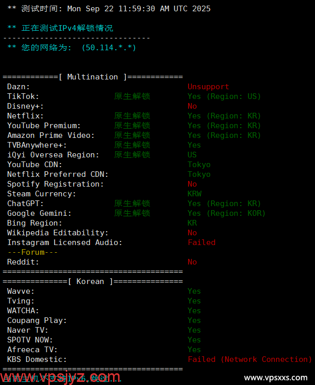Click the Spotify Registration label
Viewport: 315px width, 385px height.
click(x=55, y=184)
